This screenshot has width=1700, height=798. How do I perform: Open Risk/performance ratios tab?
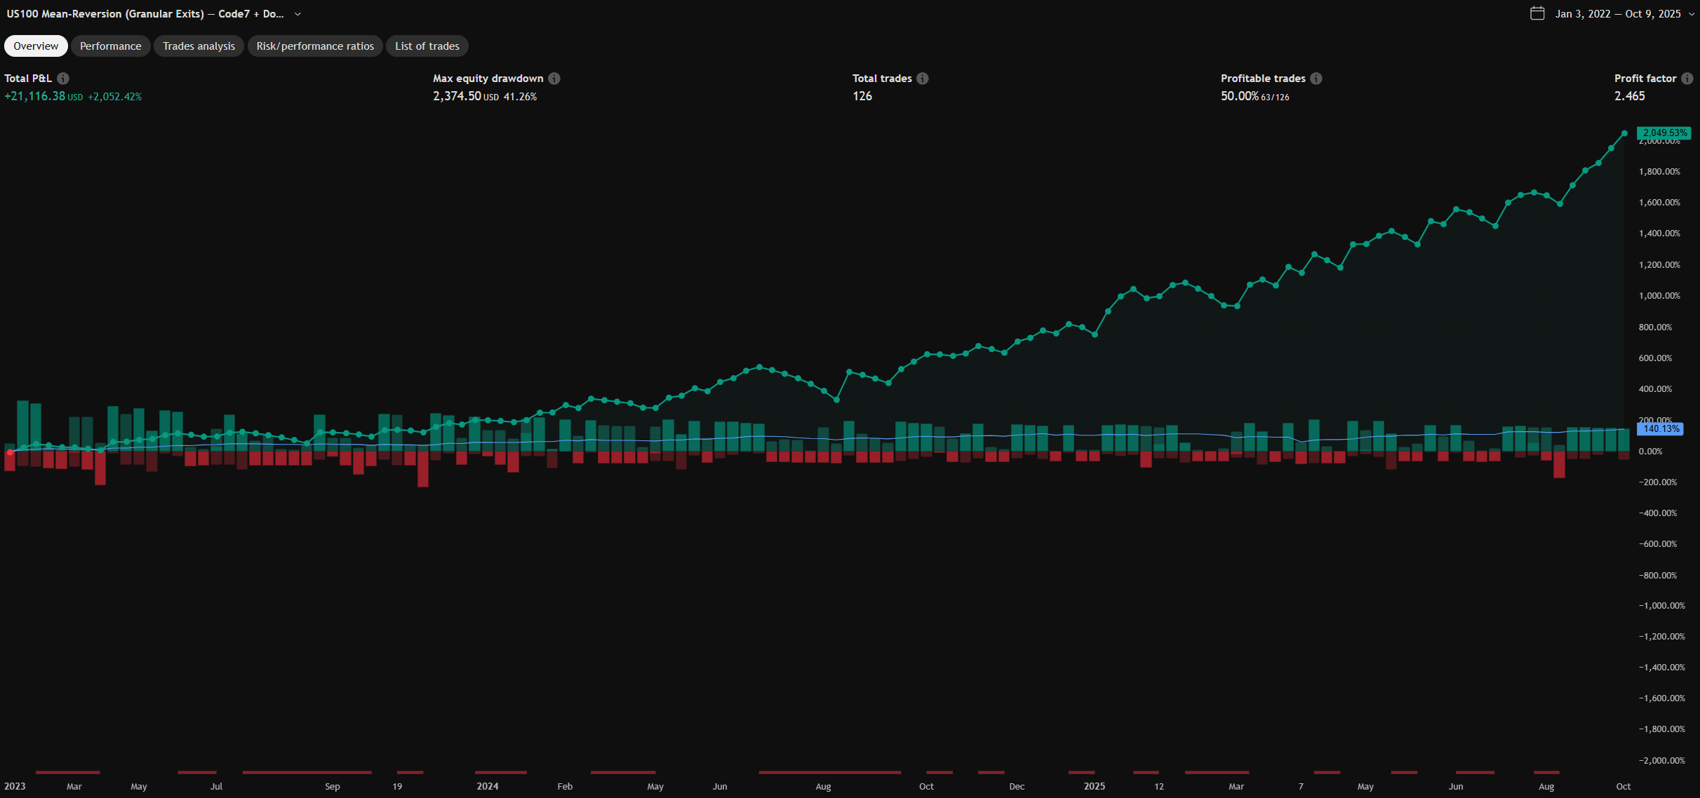315,46
